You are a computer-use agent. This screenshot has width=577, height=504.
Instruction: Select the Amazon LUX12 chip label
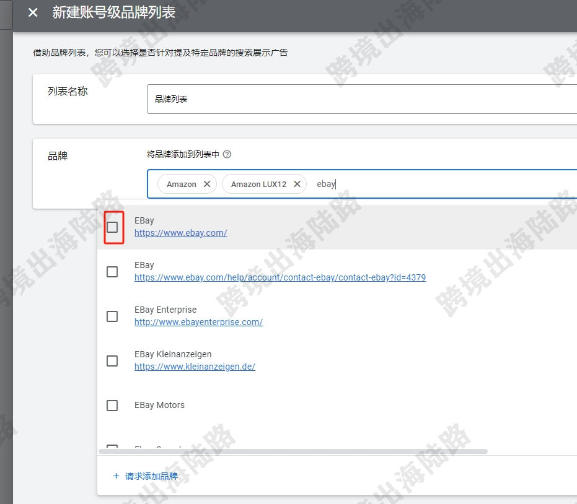point(258,184)
